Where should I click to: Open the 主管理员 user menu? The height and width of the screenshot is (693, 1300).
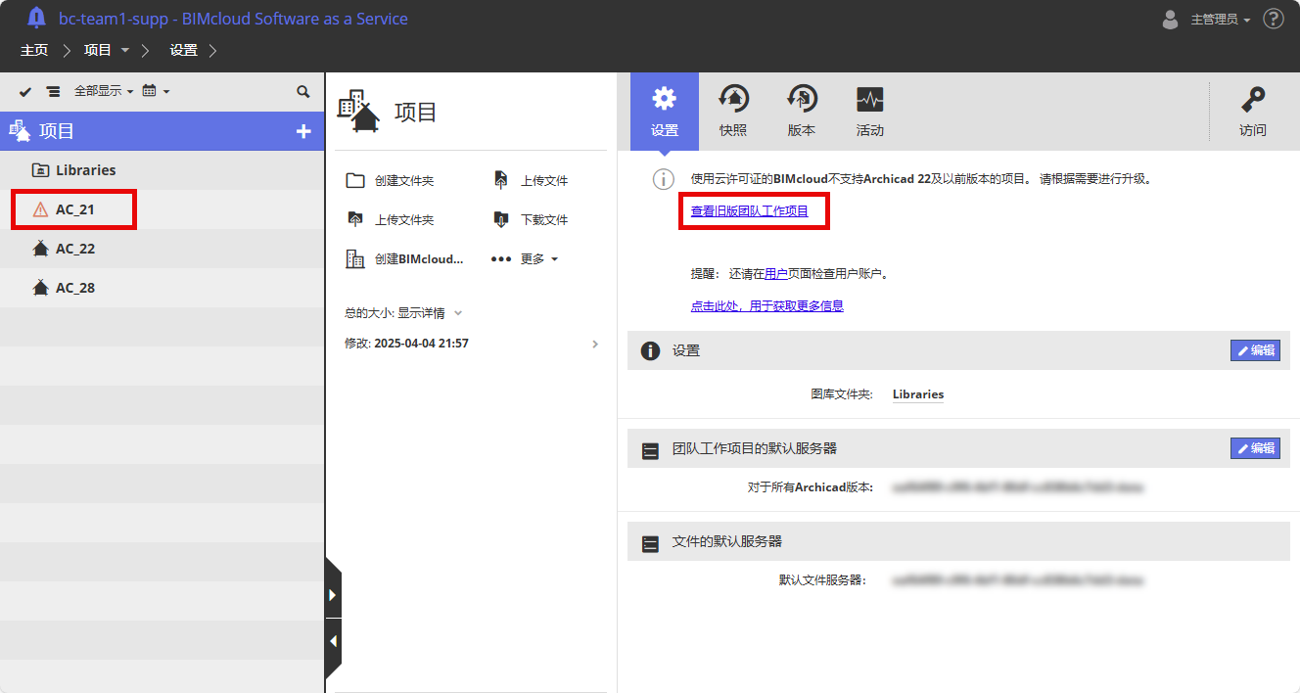pyautogui.click(x=1221, y=20)
